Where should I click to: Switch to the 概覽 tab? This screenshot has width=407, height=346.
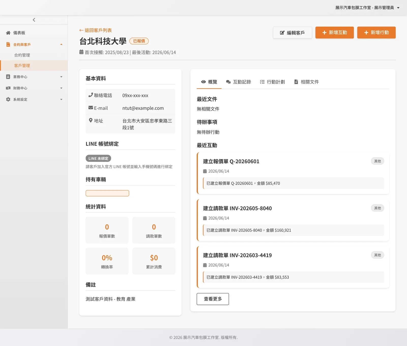(x=209, y=82)
